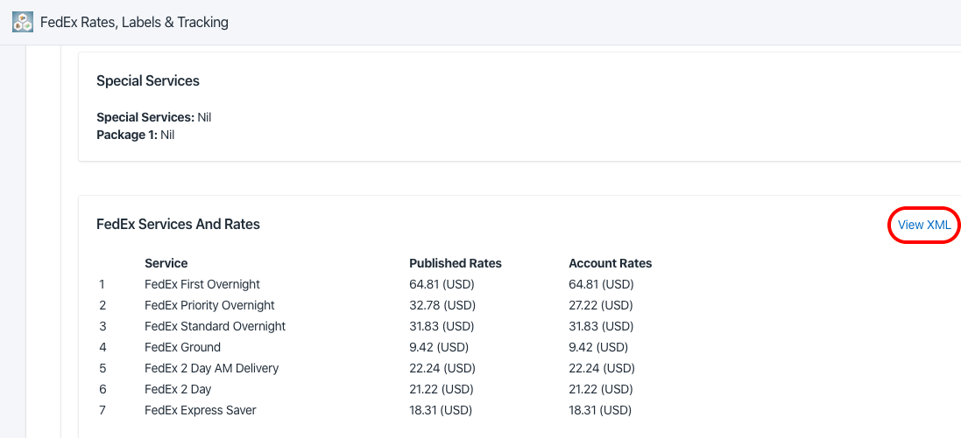Select the Special Services heading
The image size is (961, 438).
coord(148,80)
